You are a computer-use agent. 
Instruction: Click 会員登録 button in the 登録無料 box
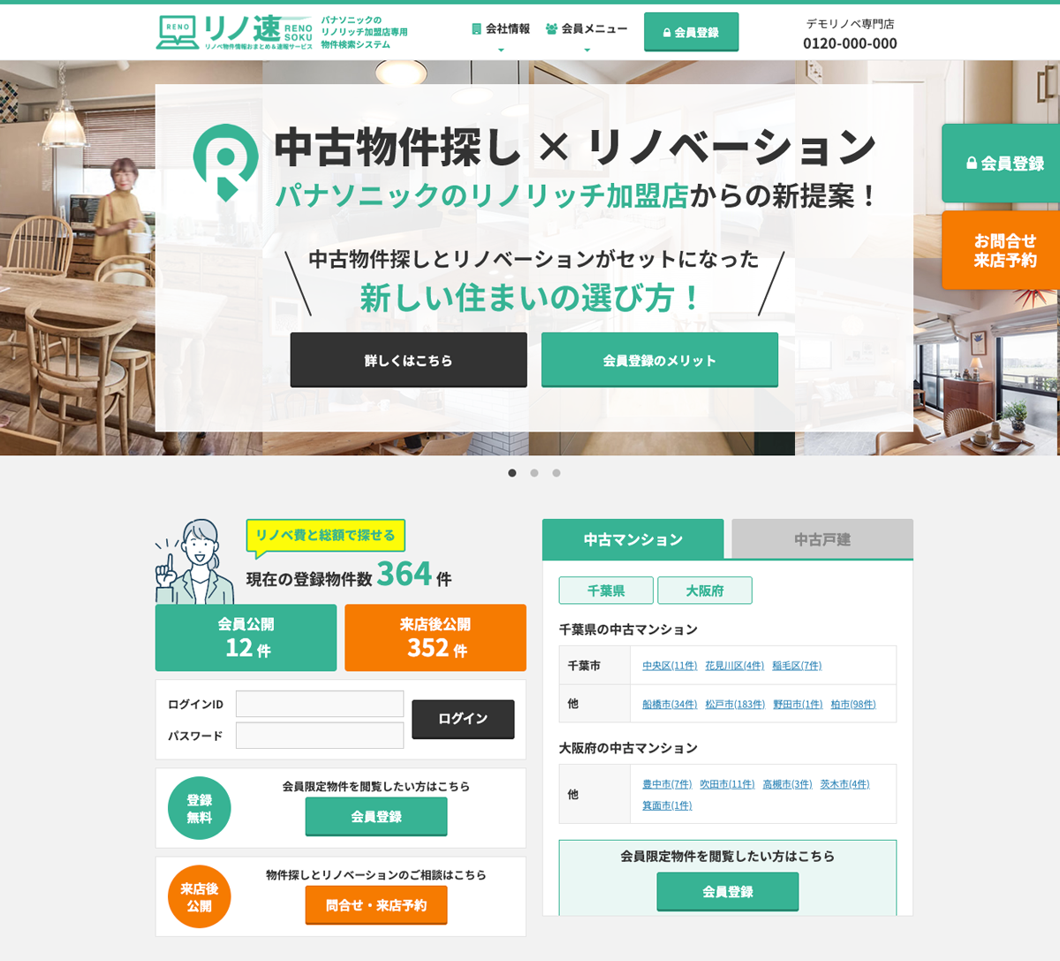pos(376,816)
